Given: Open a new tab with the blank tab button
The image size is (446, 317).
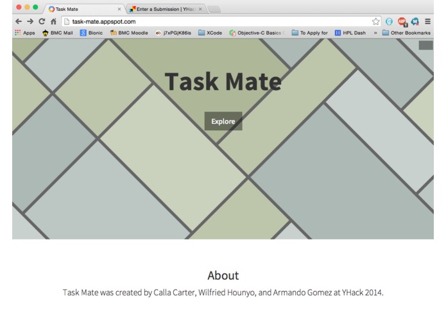Looking at the screenshot, I should pos(214,10).
